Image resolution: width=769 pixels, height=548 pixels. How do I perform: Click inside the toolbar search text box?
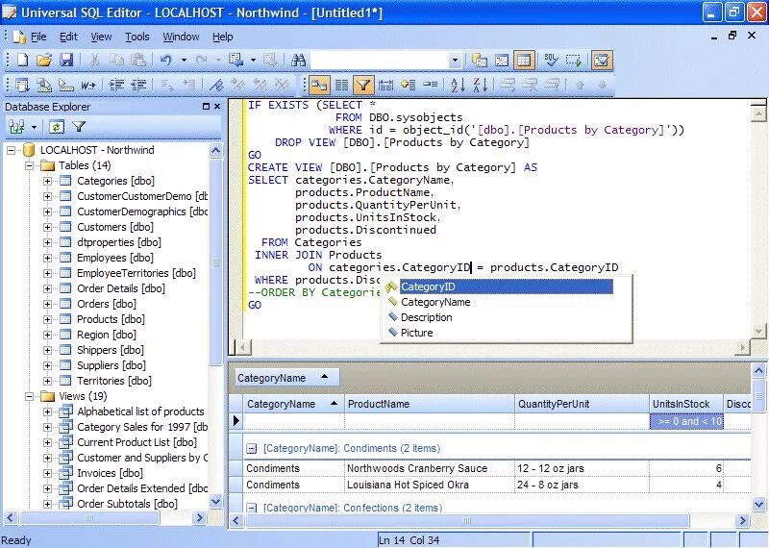coord(380,61)
